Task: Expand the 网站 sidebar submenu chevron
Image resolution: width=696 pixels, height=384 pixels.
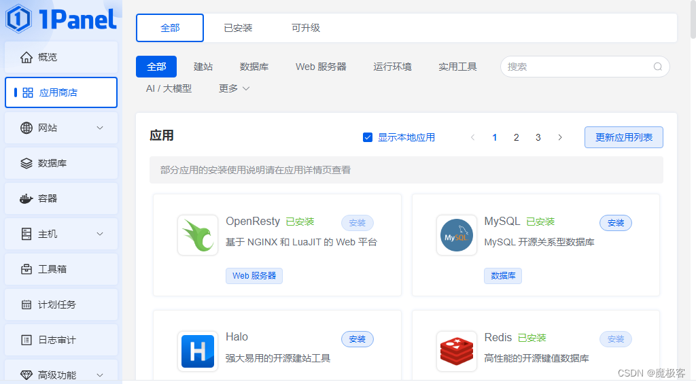Action: [x=100, y=128]
